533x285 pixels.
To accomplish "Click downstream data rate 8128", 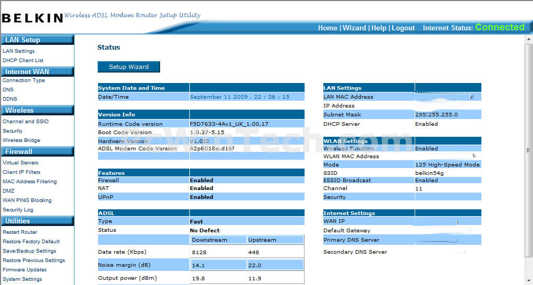I will point(199,252).
